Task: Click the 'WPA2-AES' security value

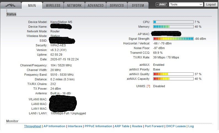Action: click(x=58, y=45)
